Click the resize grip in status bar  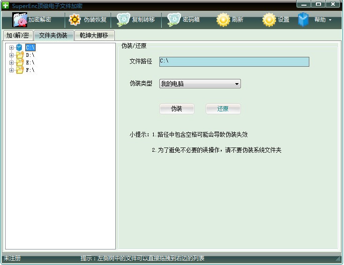pos(338,259)
